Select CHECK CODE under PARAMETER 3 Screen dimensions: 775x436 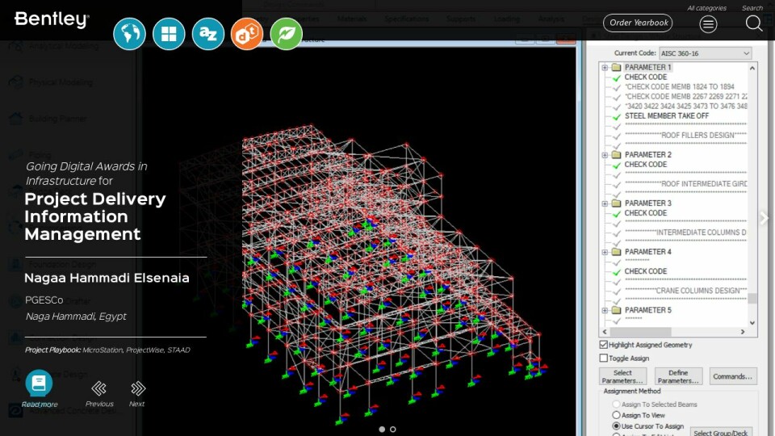point(646,213)
